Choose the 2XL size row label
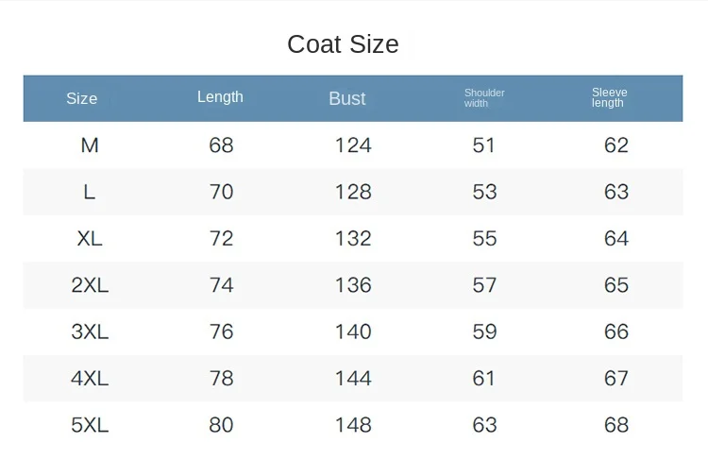The width and height of the screenshot is (708, 459). coord(90,285)
